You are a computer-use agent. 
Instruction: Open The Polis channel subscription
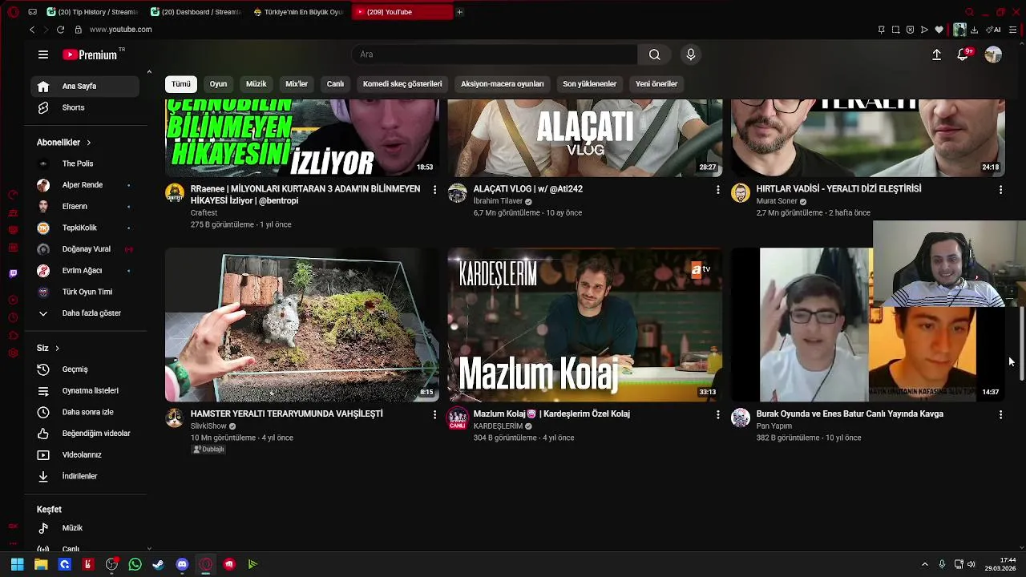click(x=87, y=163)
